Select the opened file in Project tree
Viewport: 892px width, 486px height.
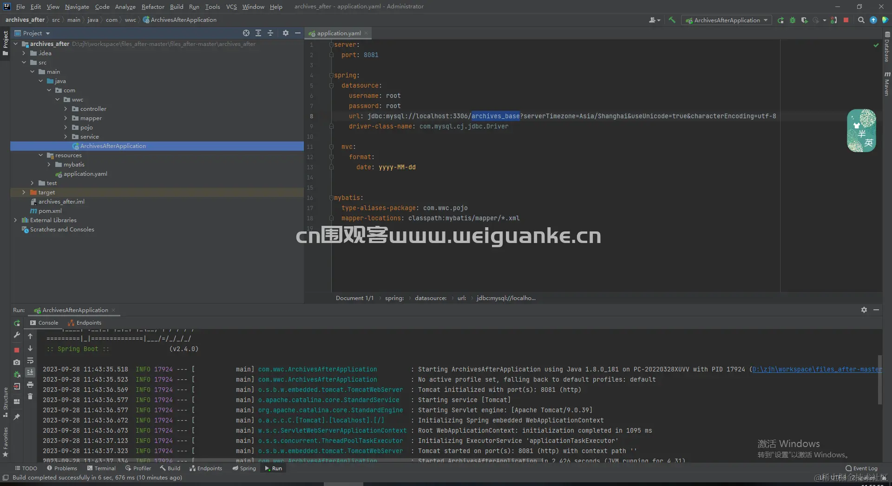[246, 33]
